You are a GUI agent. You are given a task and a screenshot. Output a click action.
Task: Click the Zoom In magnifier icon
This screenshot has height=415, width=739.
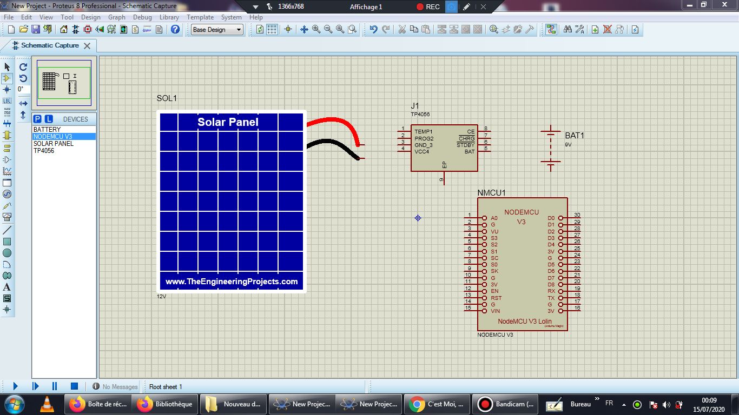pyautogui.click(x=316, y=29)
